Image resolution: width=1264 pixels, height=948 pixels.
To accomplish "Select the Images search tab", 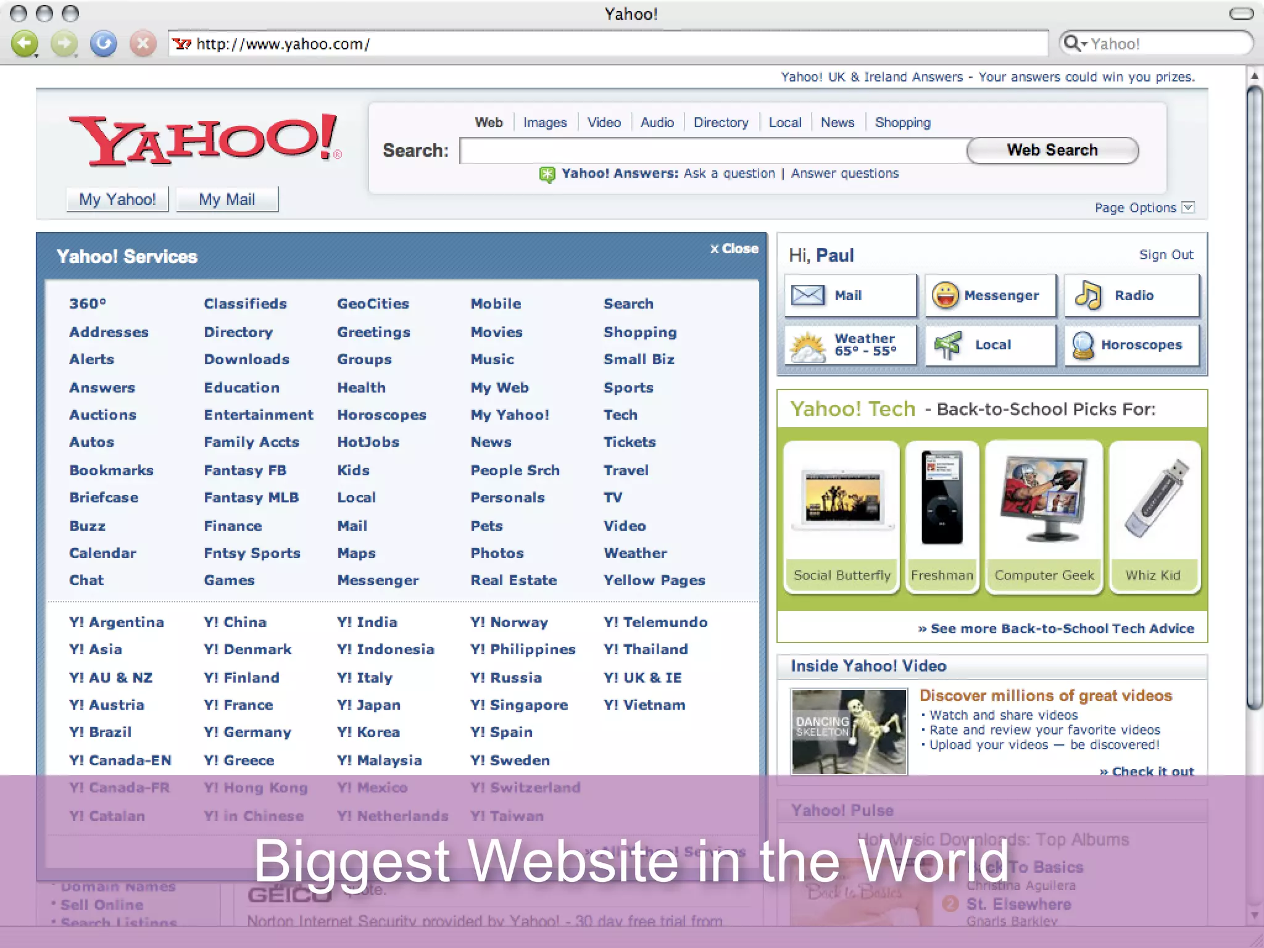I will (545, 122).
